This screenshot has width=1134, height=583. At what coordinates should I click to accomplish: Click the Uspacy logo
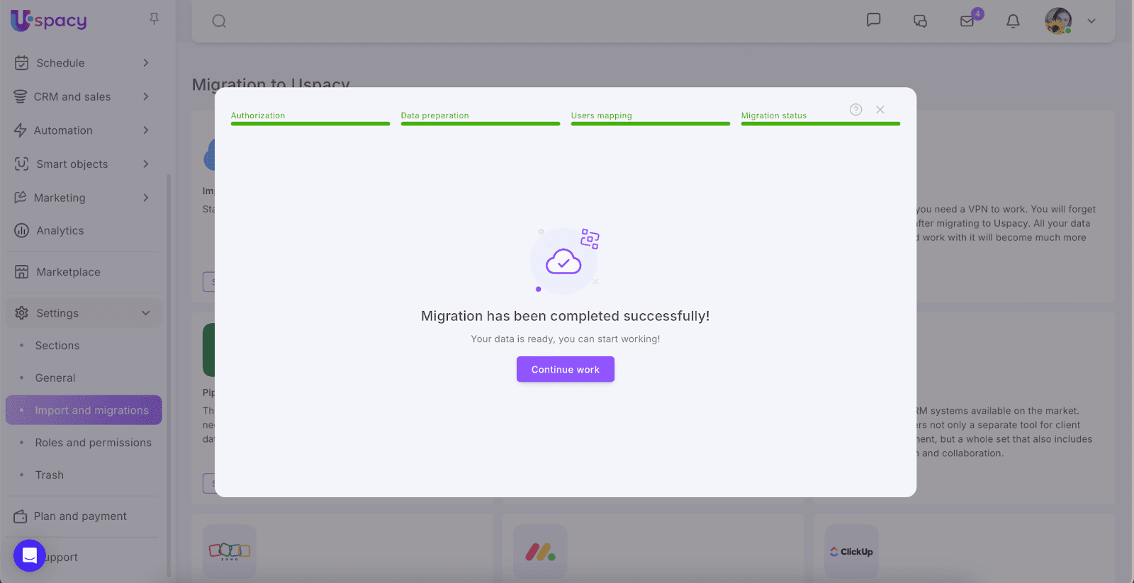click(x=49, y=21)
